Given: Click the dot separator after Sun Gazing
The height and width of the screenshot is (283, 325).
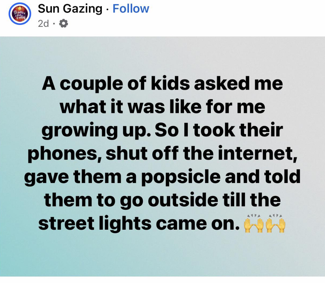Looking at the screenshot, I should coord(107,9).
